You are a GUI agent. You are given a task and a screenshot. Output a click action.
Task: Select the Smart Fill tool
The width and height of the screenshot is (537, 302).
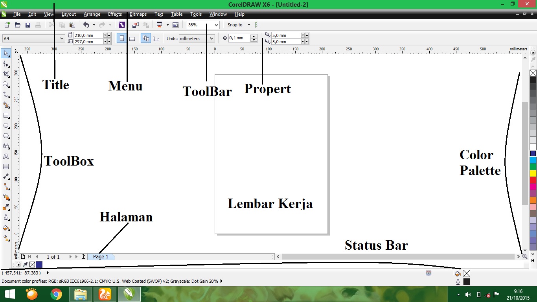click(x=6, y=105)
